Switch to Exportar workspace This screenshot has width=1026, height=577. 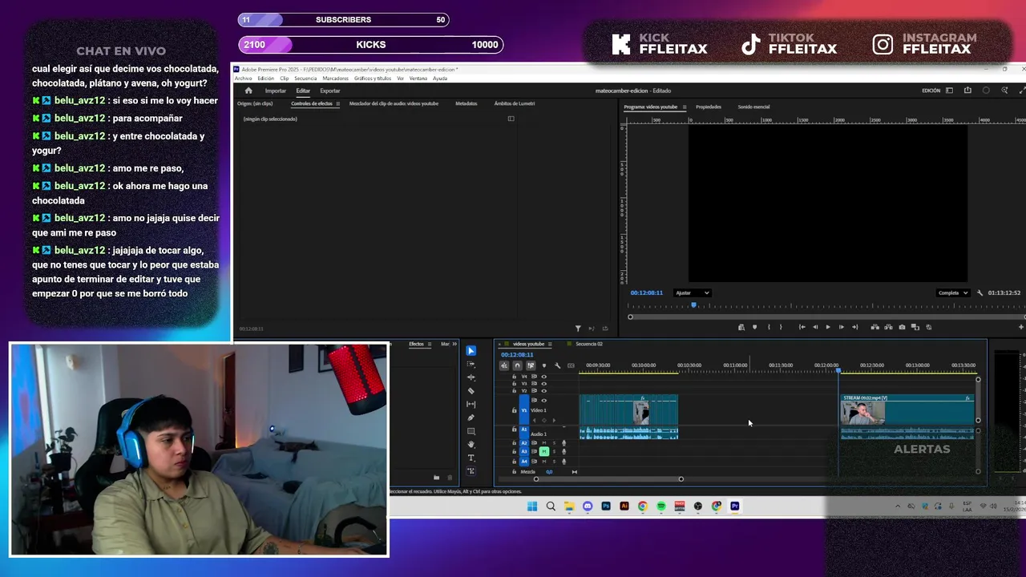pos(329,91)
